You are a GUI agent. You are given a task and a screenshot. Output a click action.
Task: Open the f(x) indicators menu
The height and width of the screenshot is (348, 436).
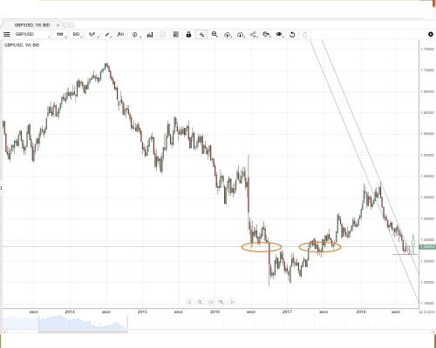coord(120,35)
